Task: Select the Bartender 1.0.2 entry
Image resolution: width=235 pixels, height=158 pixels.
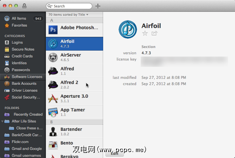Action: point(75,132)
